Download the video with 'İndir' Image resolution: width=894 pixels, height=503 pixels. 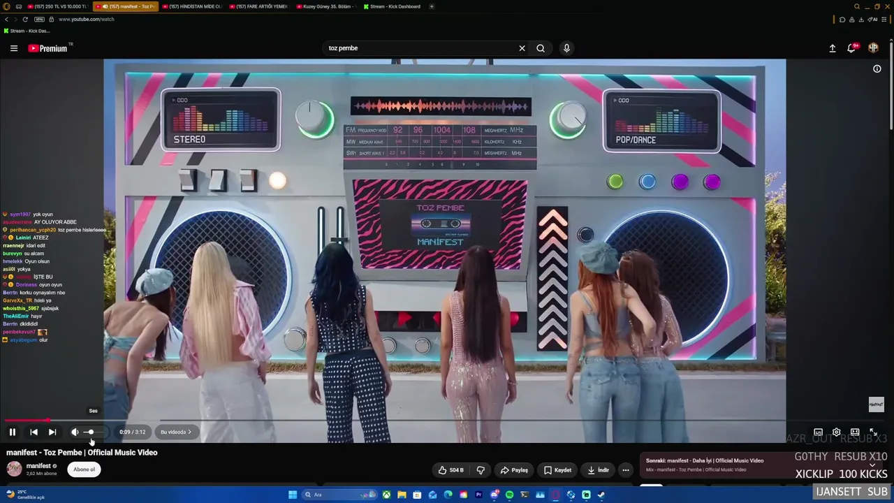tap(598, 470)
